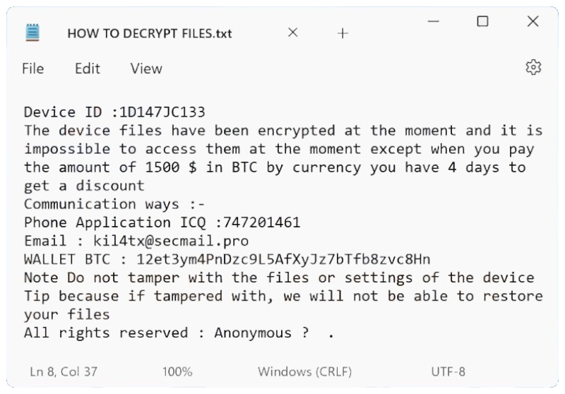This screenshot has width=565, height=394.
Task: Maximize the Notepad window
Action: 483,22
